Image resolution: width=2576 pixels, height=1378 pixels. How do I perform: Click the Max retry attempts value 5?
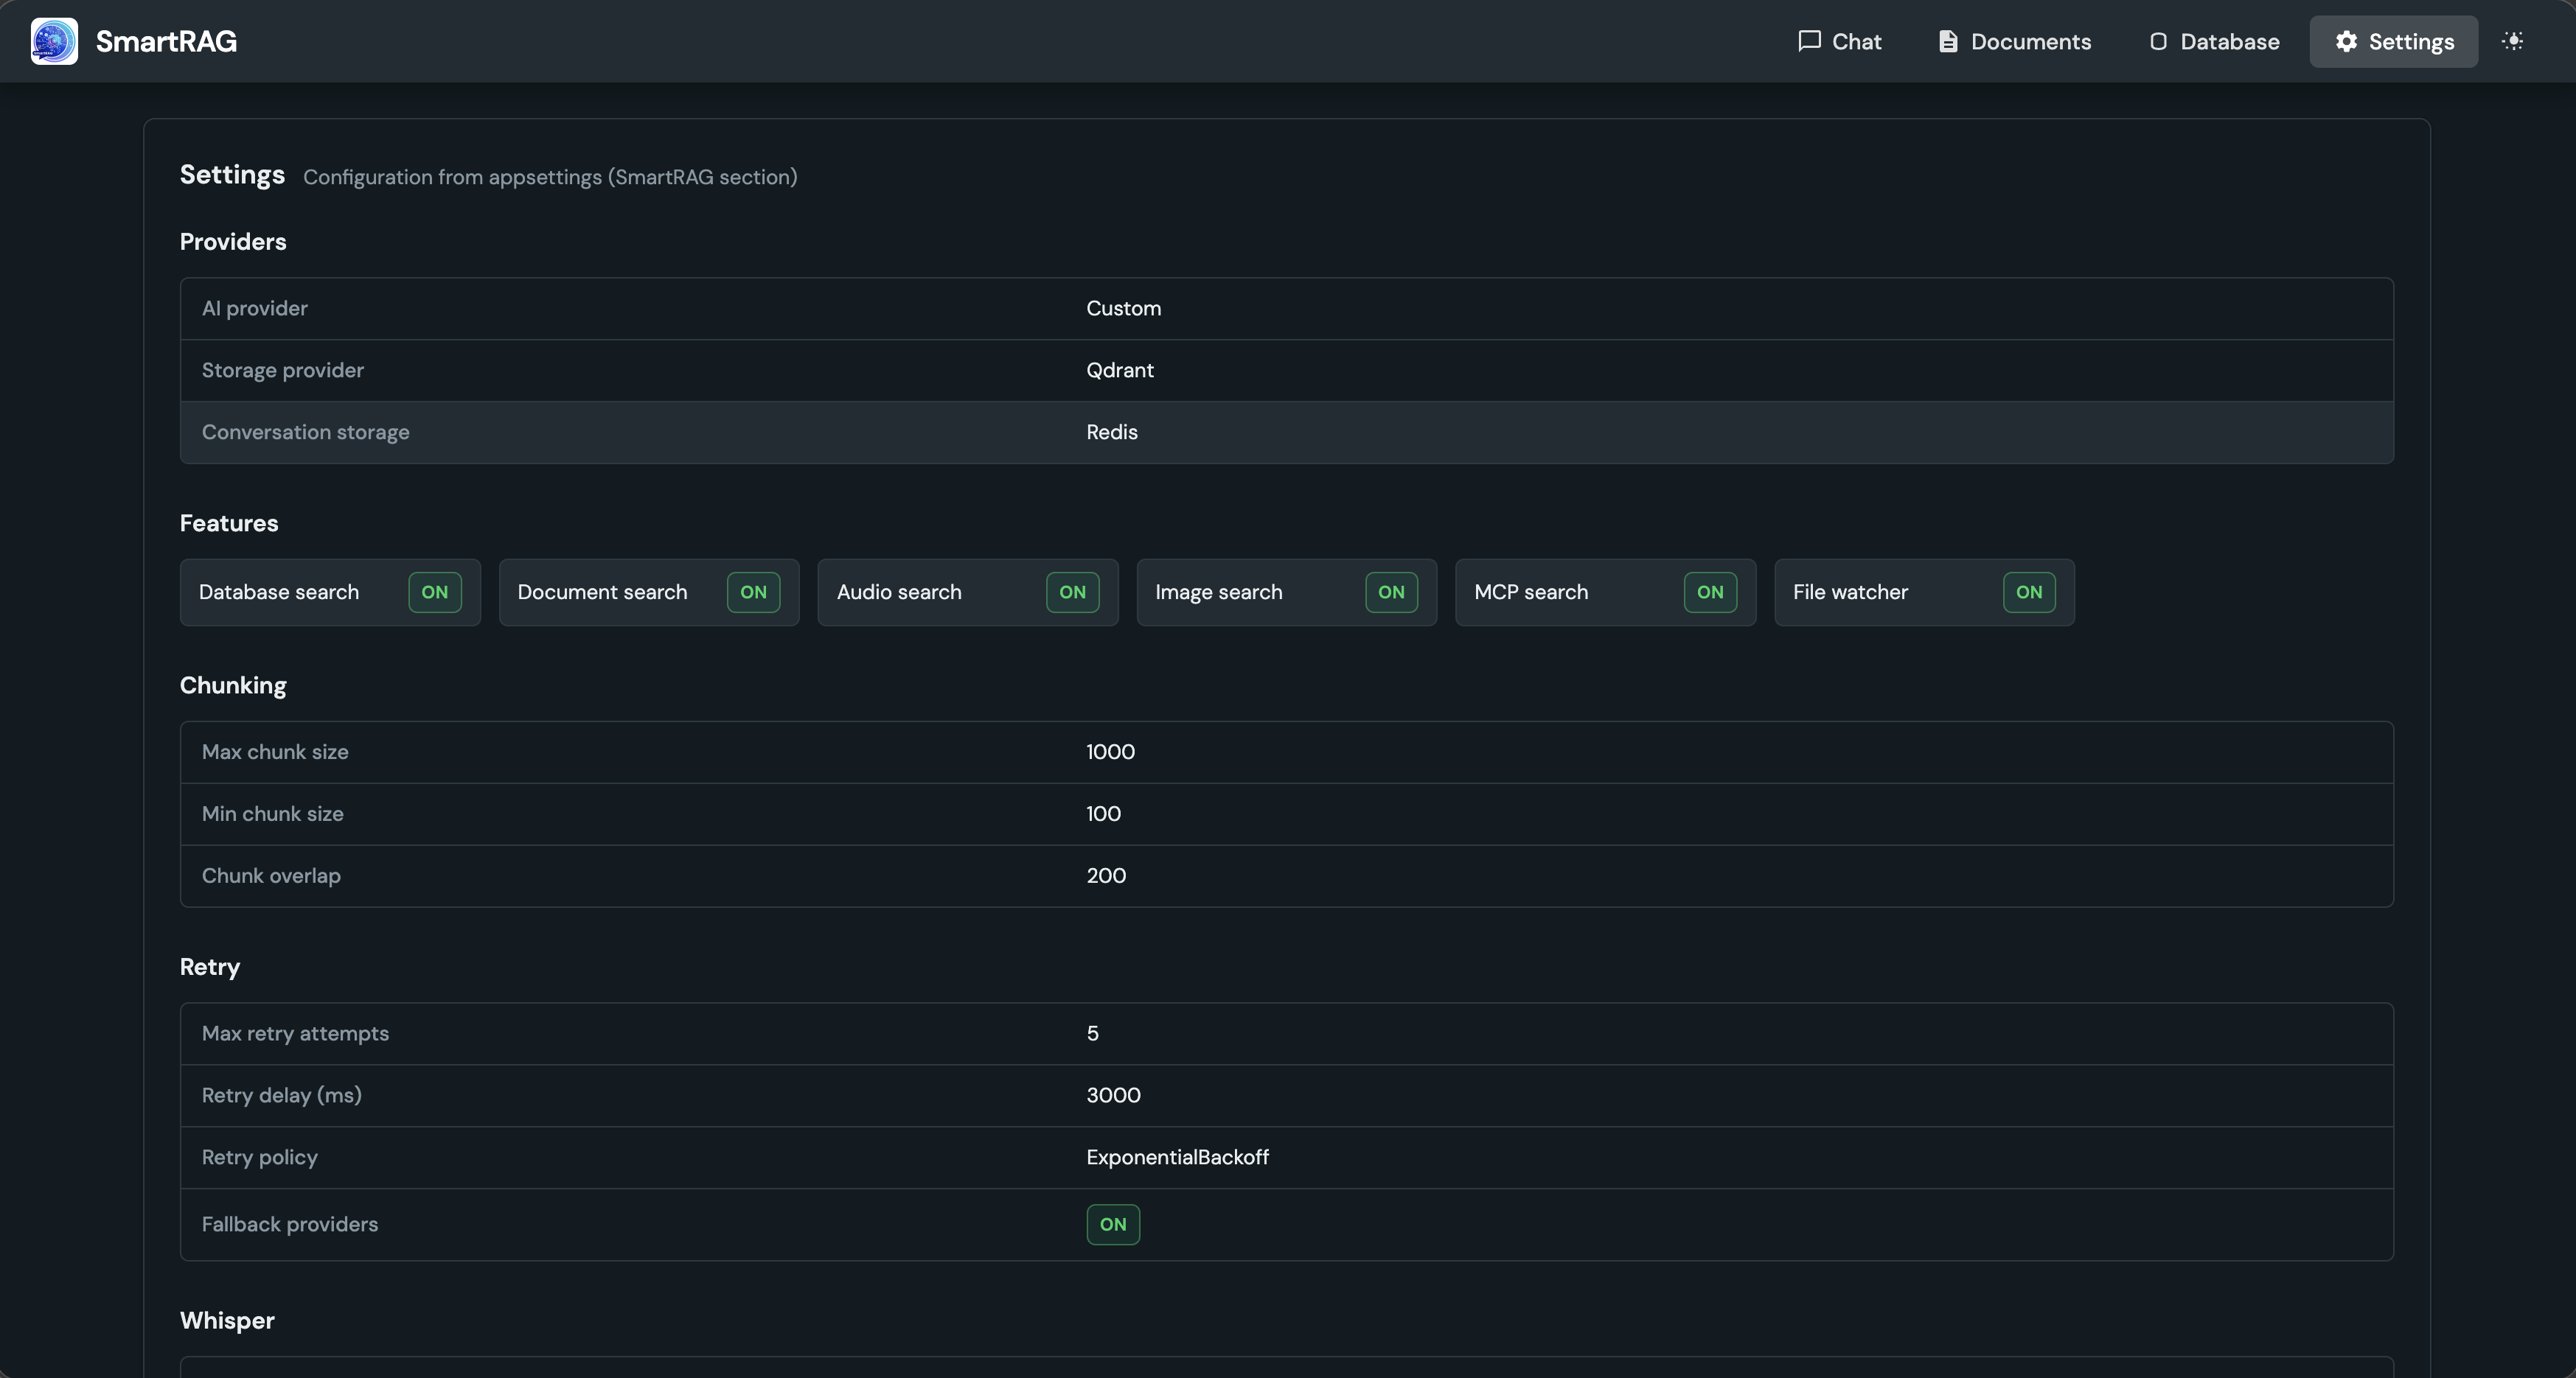click(1093, 1035)
